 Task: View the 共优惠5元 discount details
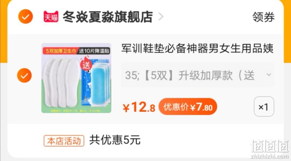coord(115,140)
